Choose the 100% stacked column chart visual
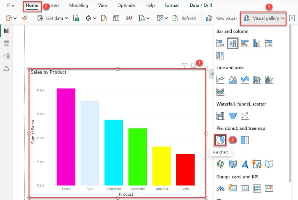This screenshot has width=298, height=200. pyautogui.click(x=221, y=56)
